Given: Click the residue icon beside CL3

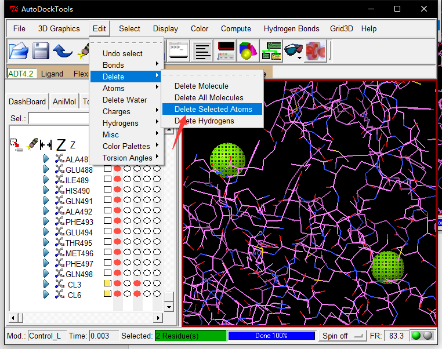Looking at the screenshot, I should [x=60, y=283].
